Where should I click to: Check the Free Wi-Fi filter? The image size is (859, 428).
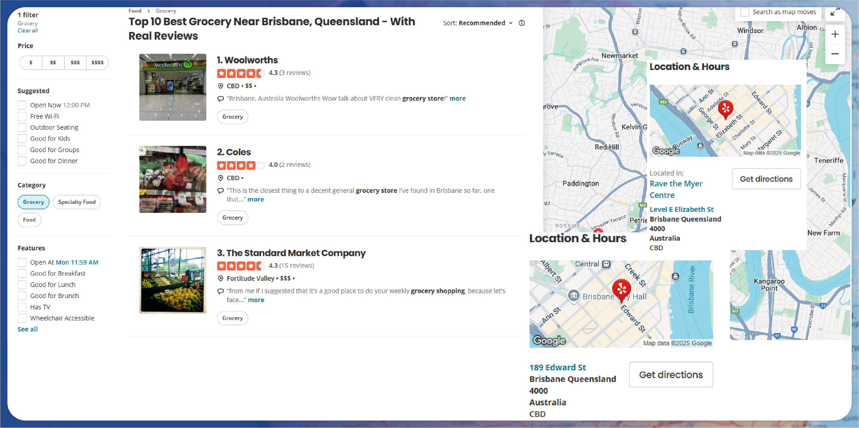[x=22, y=116]
